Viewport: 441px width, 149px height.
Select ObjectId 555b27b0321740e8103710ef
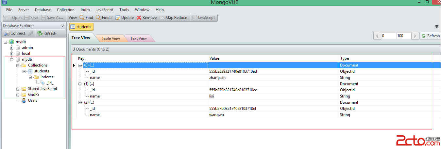tap(233, 109)
